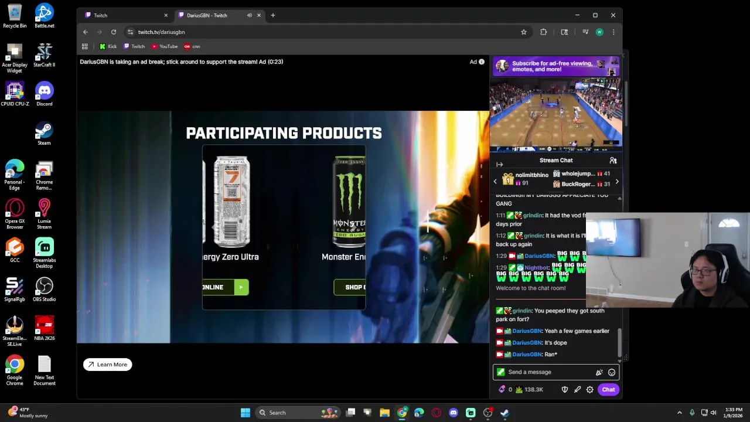Open the Battle.net desktop shortcut
This screenshot has height=422, width=750.
pos(44,16)
